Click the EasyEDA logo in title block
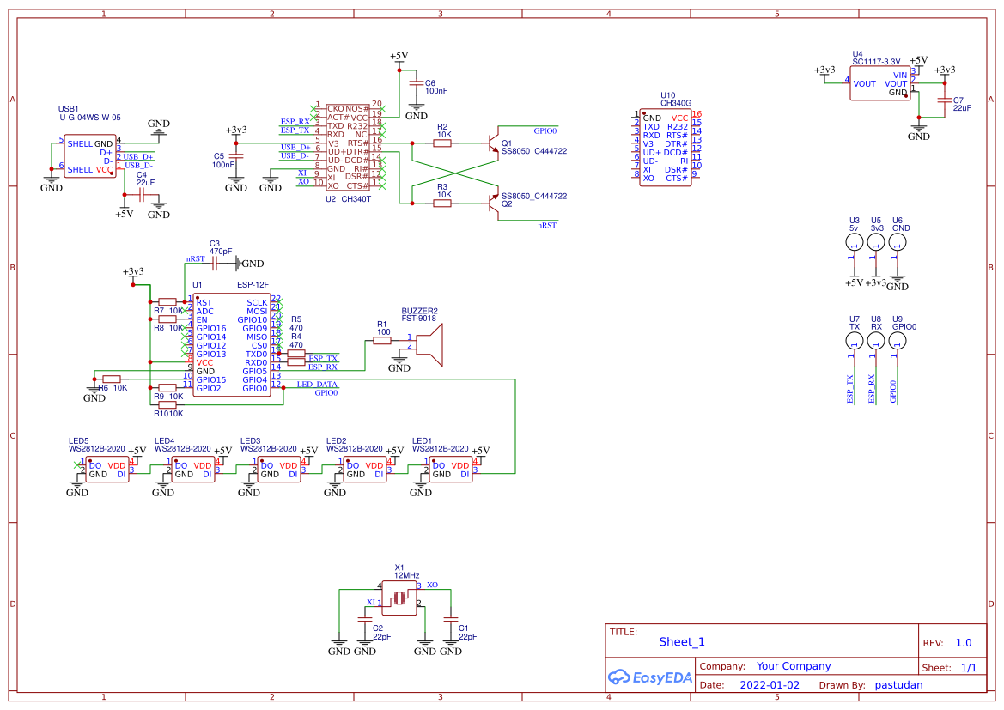Viewport: 1004px width, 710px height. pos(649,677)
